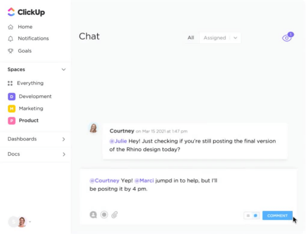Open the Home page from sidebar
This screenshot has height=234, width=306.
[x=20, y=27]
